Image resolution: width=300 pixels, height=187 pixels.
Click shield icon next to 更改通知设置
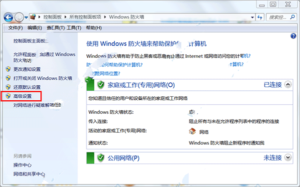tap(8, 69)
